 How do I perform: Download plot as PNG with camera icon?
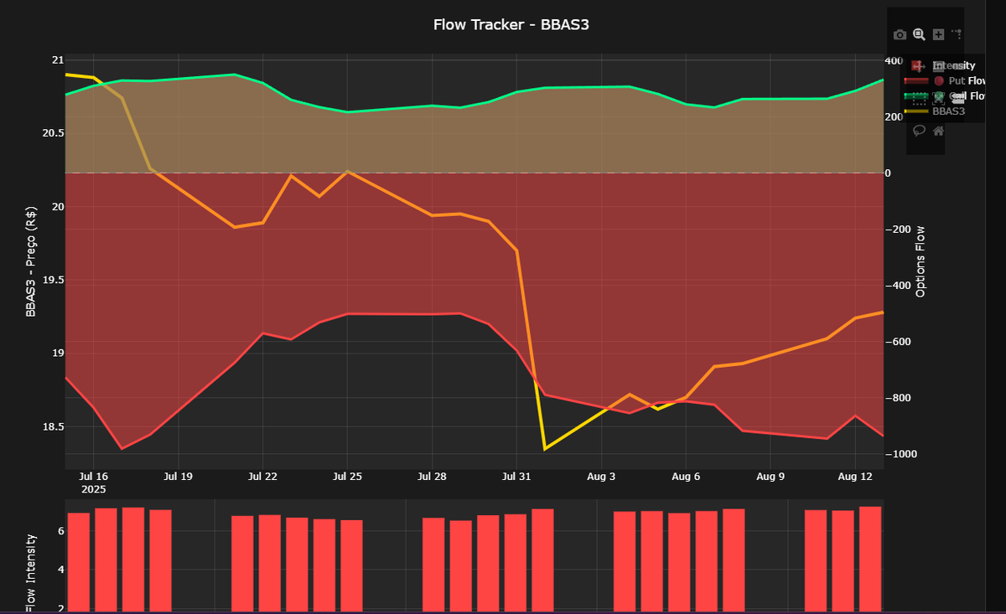coord(900,35)
